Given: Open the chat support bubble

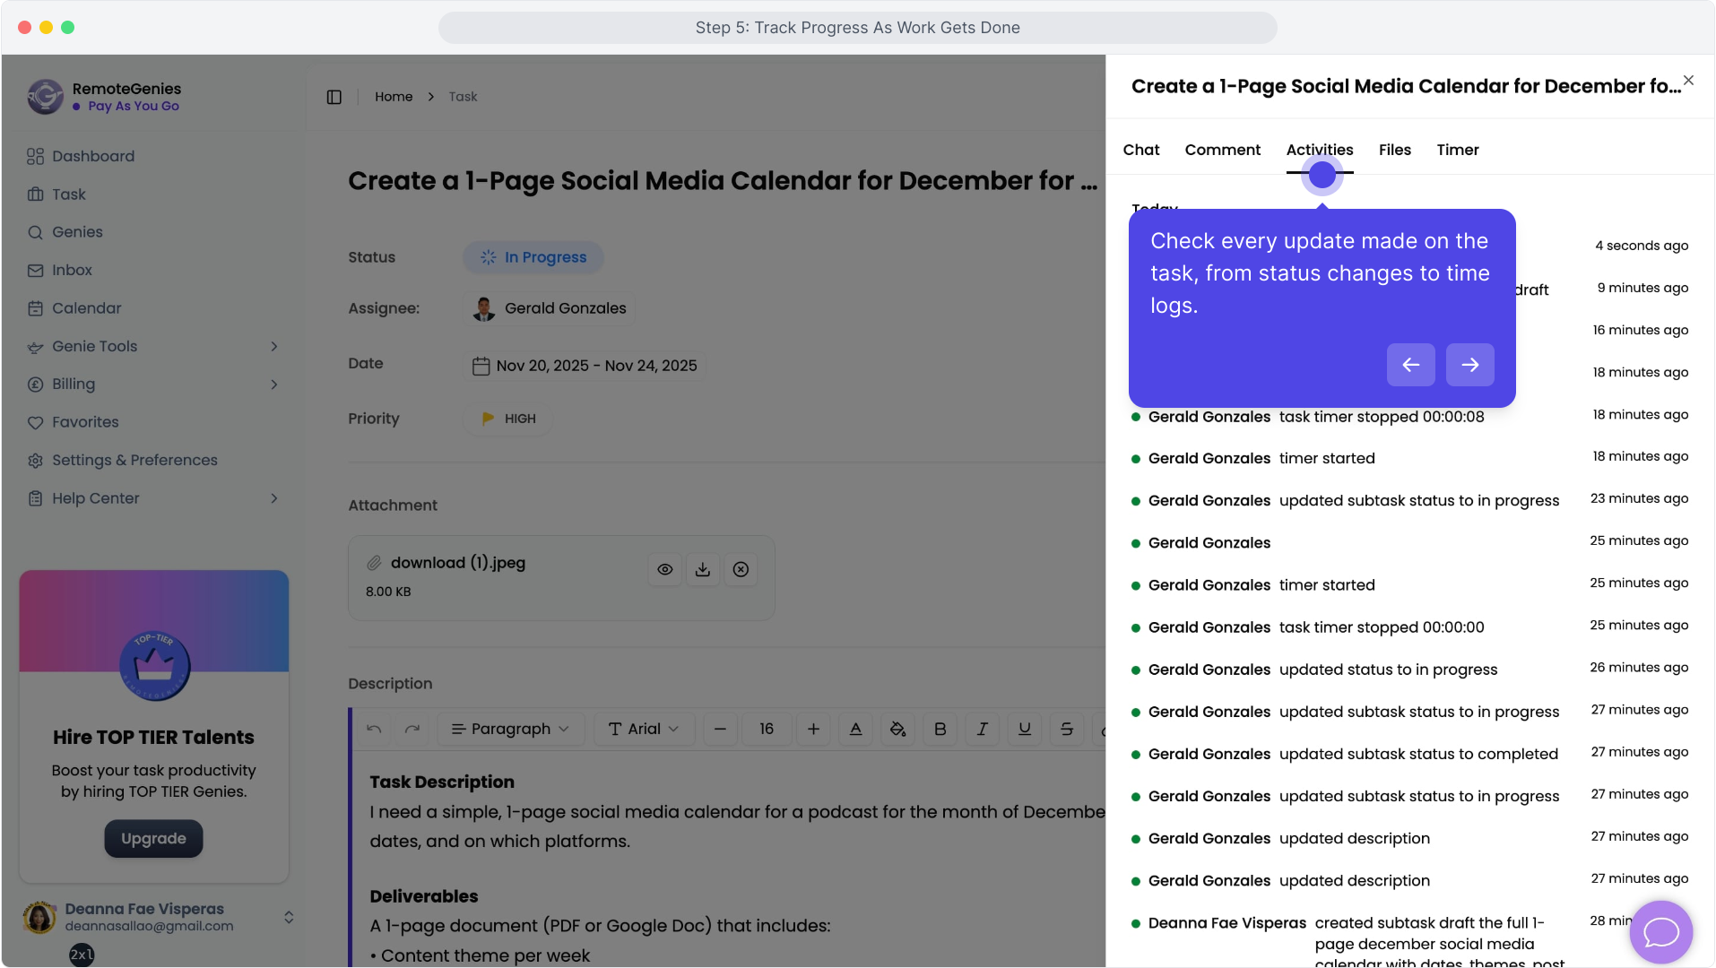Looking at the screenshot, I should click(1661, 932).
